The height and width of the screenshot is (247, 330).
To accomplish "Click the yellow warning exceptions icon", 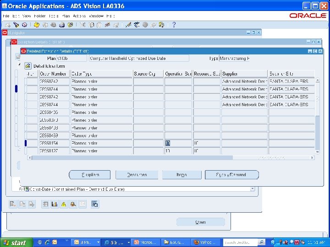I will click(x=64, y=204).
